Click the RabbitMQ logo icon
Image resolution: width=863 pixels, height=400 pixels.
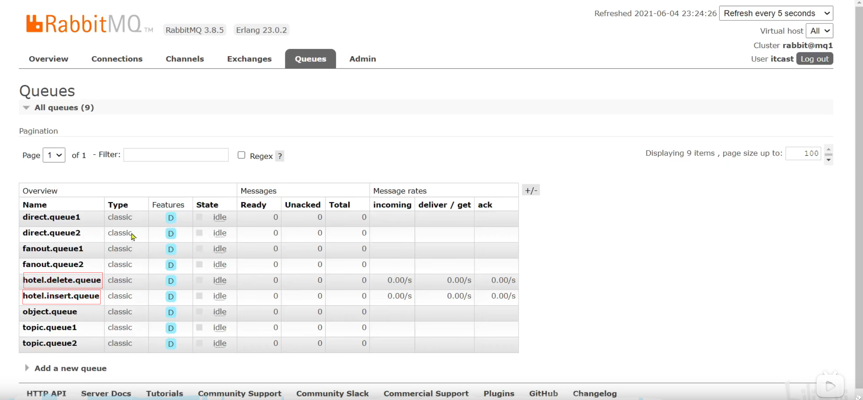click(x=34, y=24)
